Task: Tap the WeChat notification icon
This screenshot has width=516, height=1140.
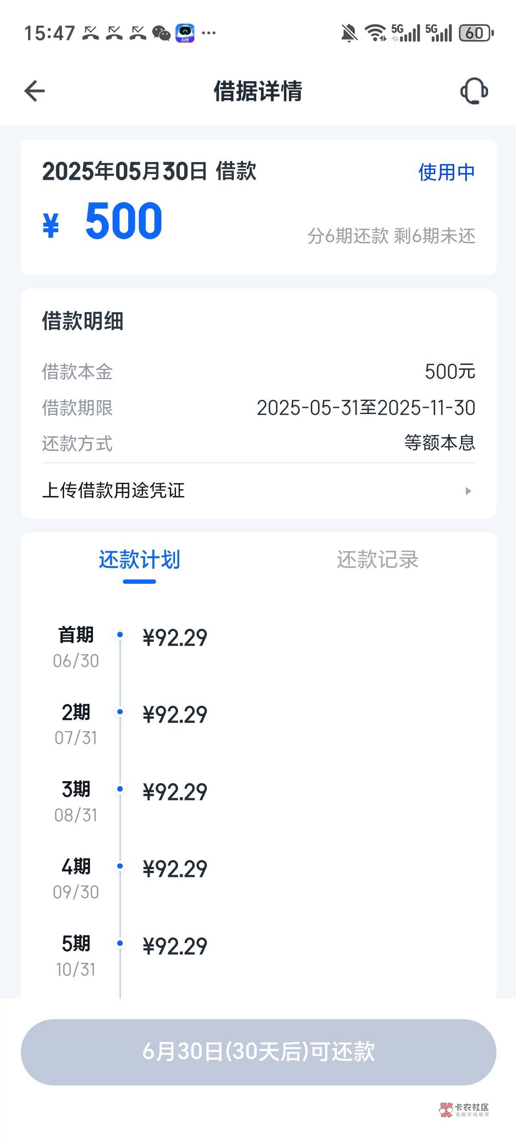Action: click(161, 33)
